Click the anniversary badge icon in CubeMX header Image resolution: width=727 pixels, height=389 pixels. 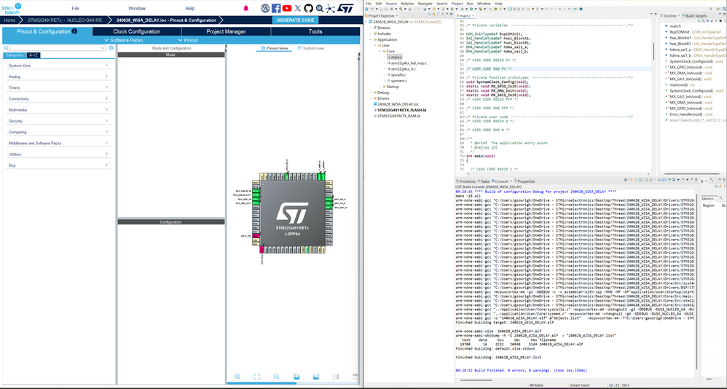(x=265, y=8)
